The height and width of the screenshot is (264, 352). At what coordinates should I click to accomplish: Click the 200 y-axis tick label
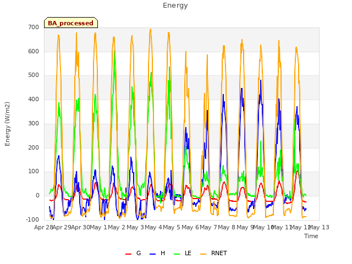34,147
